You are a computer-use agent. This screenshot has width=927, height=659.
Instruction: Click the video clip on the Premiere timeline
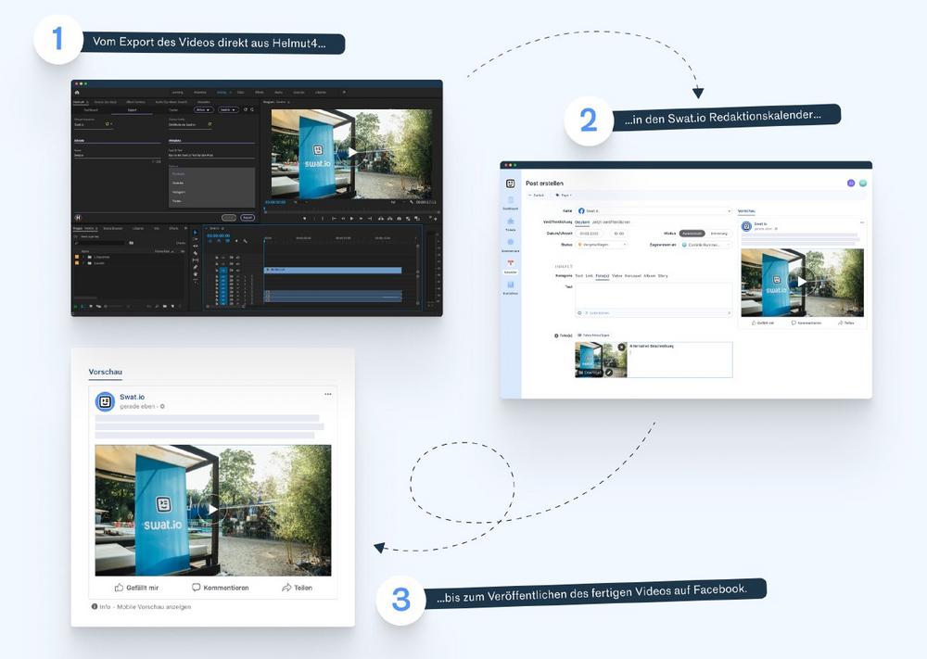coord(333,270)
